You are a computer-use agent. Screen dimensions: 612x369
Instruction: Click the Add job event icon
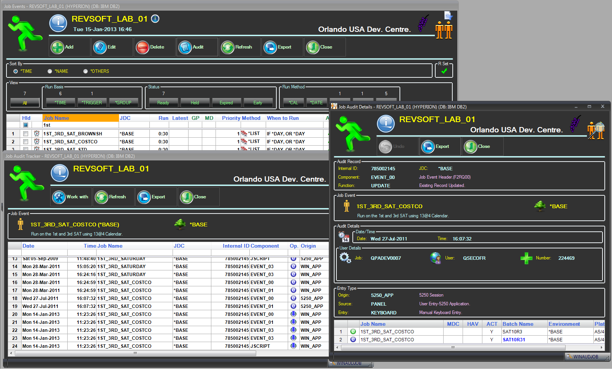tap(58, 47)
